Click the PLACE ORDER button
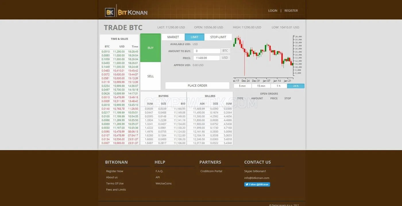 click(197, 86)
